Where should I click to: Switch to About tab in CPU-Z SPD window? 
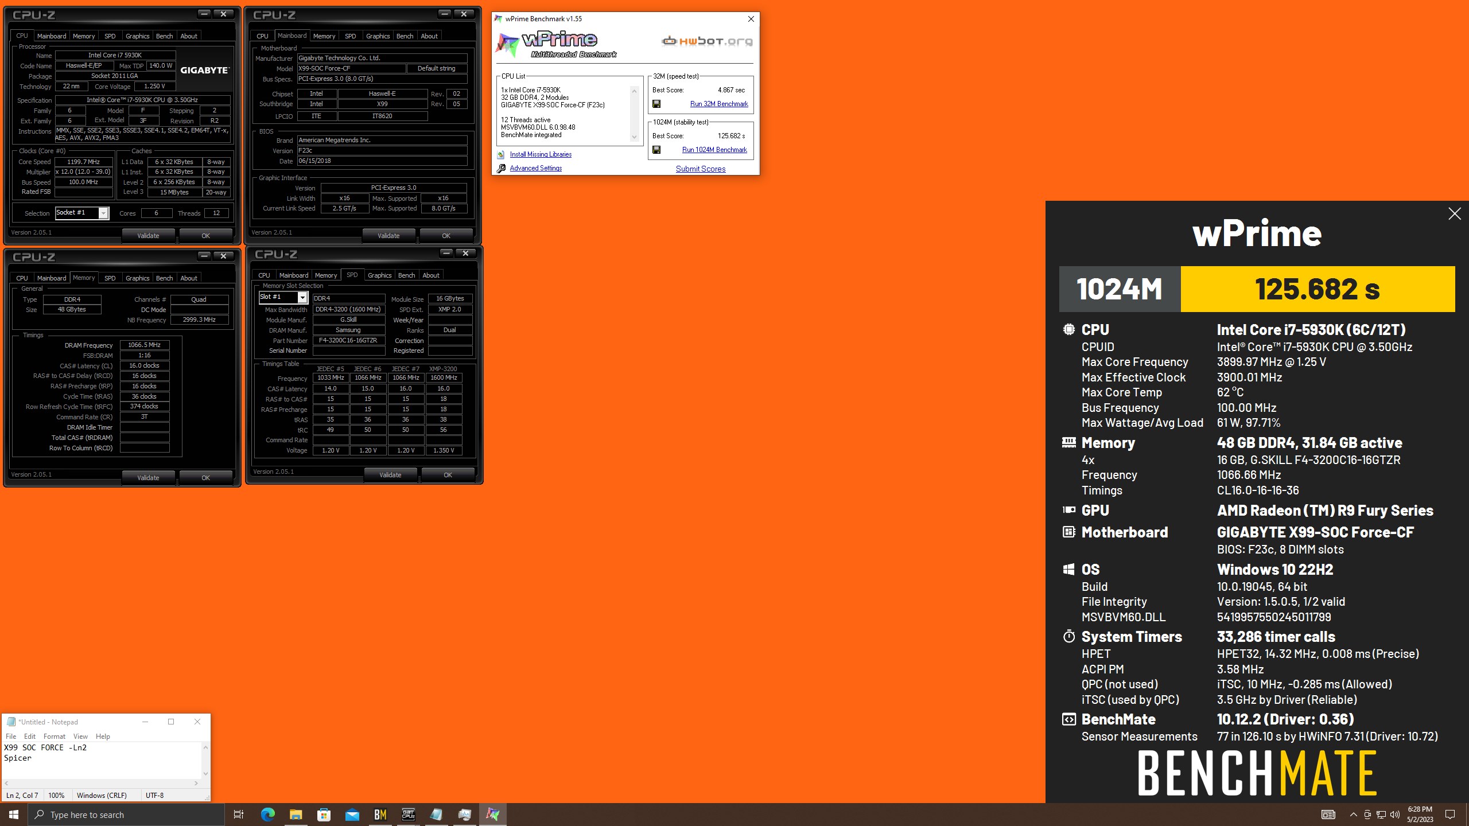click(x=431, y=275)
